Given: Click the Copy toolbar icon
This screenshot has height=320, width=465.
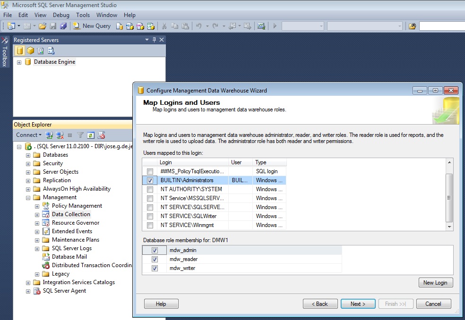Looking at the screenshot, I should point(175,26).
